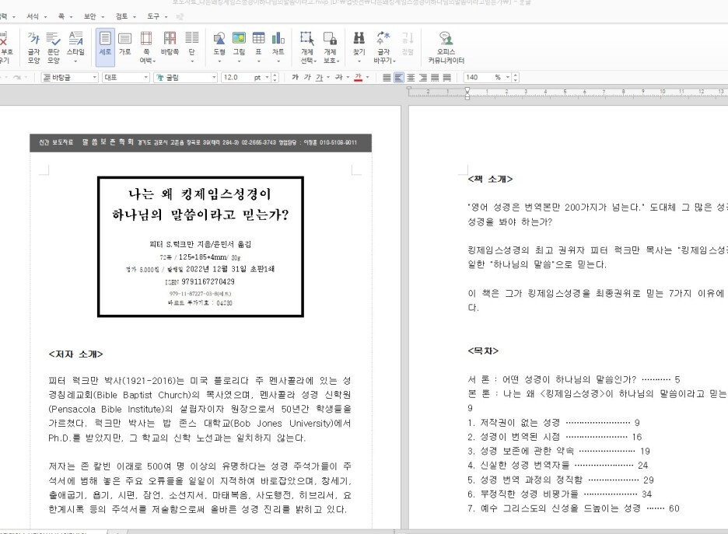
Task: Toggle italic 가 formatting
Action: 307,78
